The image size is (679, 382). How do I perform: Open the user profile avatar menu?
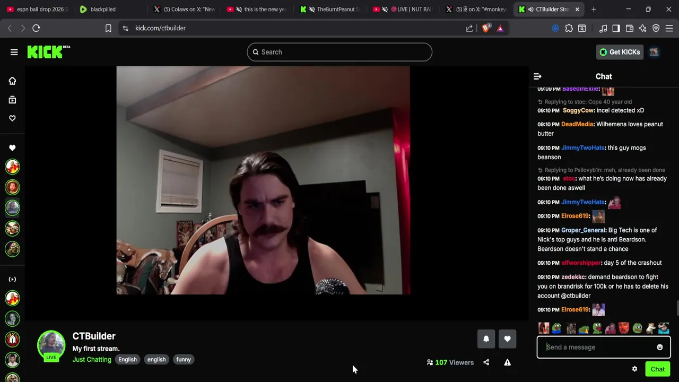[x=654, y=52]
